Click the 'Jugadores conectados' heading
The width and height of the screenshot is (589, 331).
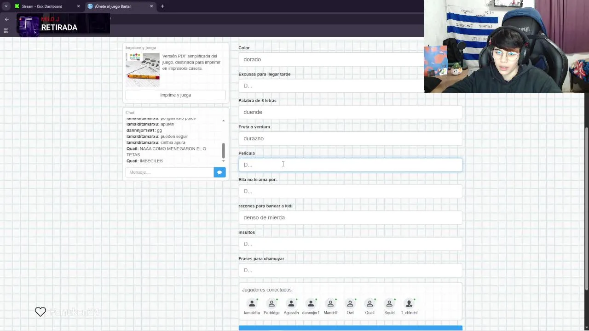(267, 290)
